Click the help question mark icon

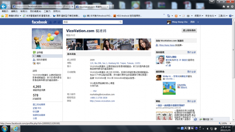230,16
